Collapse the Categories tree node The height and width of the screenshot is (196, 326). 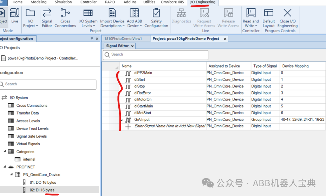[x=5, y=151]
